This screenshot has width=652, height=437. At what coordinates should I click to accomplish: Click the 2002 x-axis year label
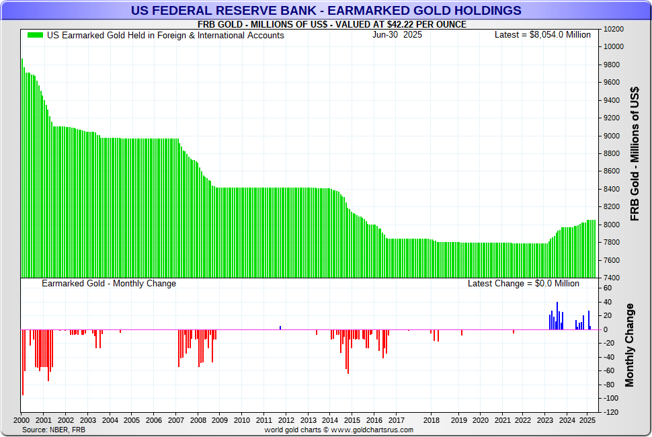coord(66,420)
